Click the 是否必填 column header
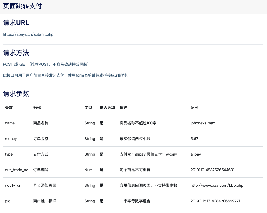Screen dimensions: 267x213 coord(107,107)
